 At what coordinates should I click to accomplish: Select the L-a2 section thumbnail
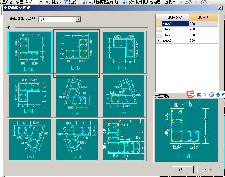click(x=124, y=140)
